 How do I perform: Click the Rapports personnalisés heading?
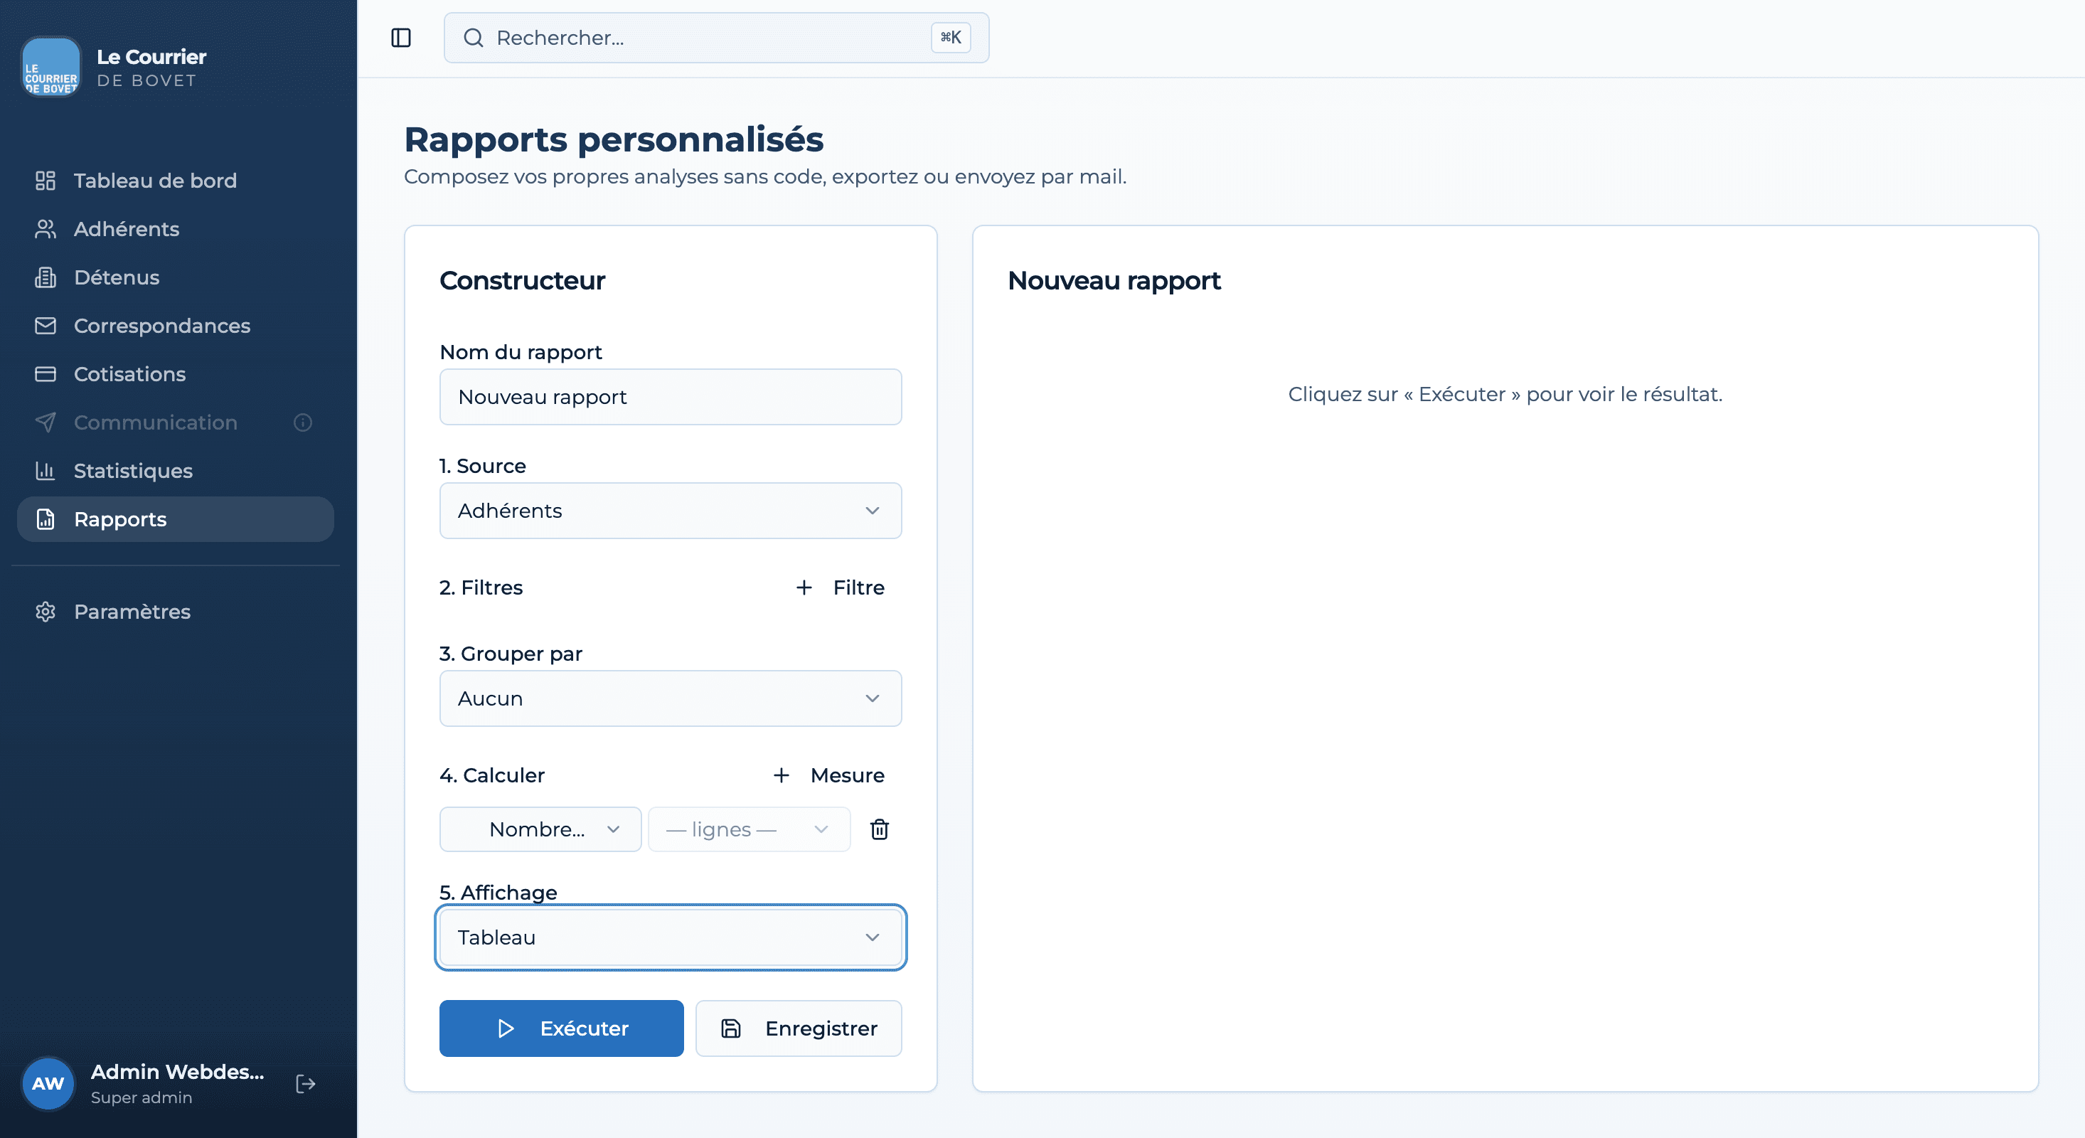click(614, 139)
